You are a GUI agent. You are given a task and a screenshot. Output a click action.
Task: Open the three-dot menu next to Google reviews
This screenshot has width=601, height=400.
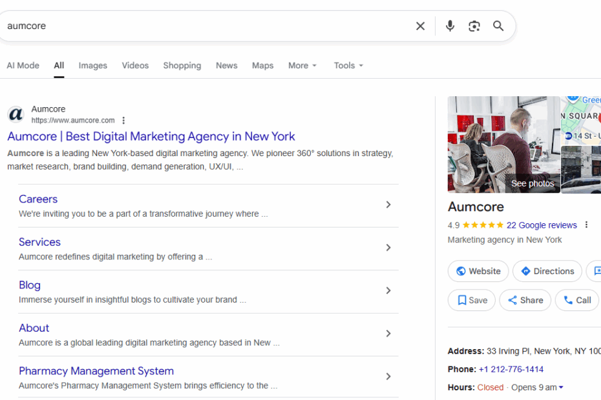(x=586, y=225)
